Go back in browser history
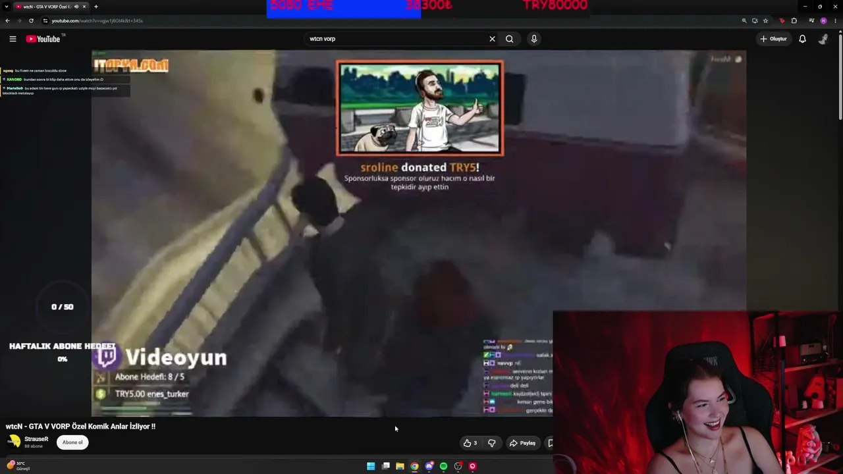 [7, 20]
